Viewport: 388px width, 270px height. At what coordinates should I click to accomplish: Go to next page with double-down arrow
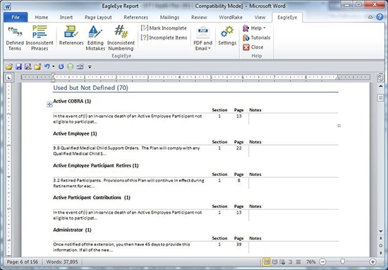[381, 252]
